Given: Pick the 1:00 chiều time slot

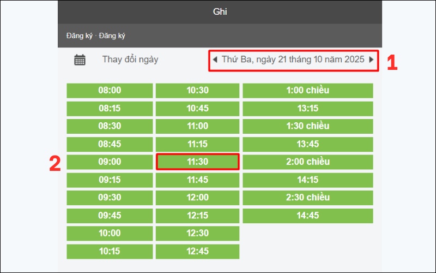Looking at the screenshot, I should 307,91.
